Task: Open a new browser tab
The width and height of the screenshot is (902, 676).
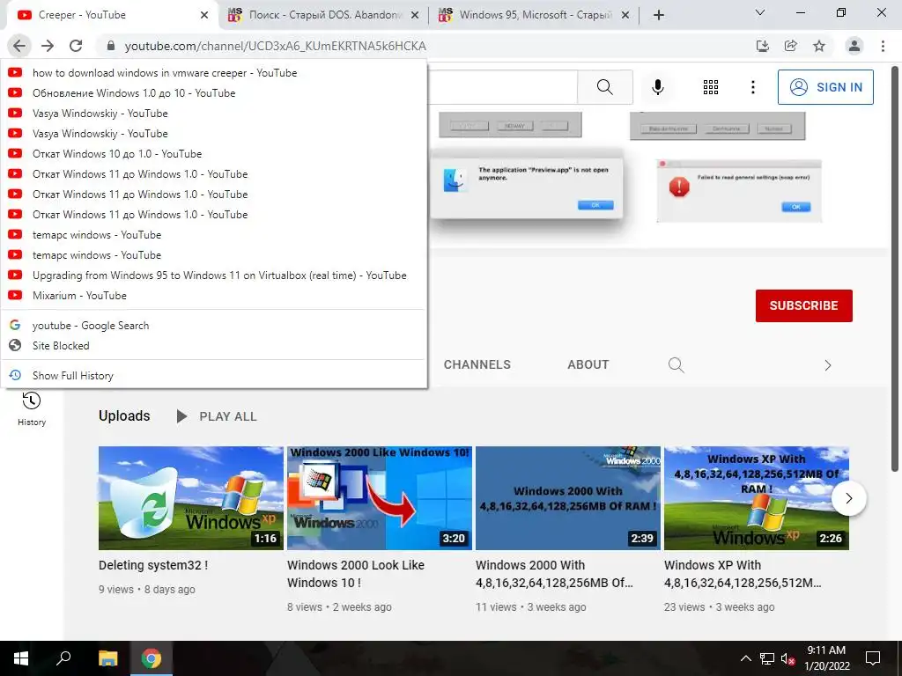Action: pyautogui.click(x=659, y=15)
